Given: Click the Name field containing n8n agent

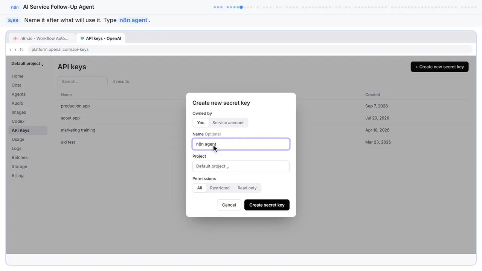Looking at the screenshot, I should (241, 144).
